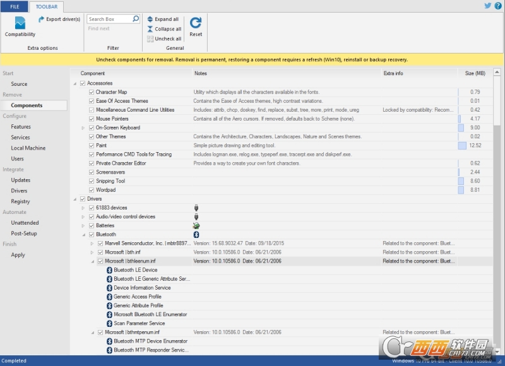Open the Twitter bird icon
The height and width of the screenshot is (366, 505).
tap(487, 6)
